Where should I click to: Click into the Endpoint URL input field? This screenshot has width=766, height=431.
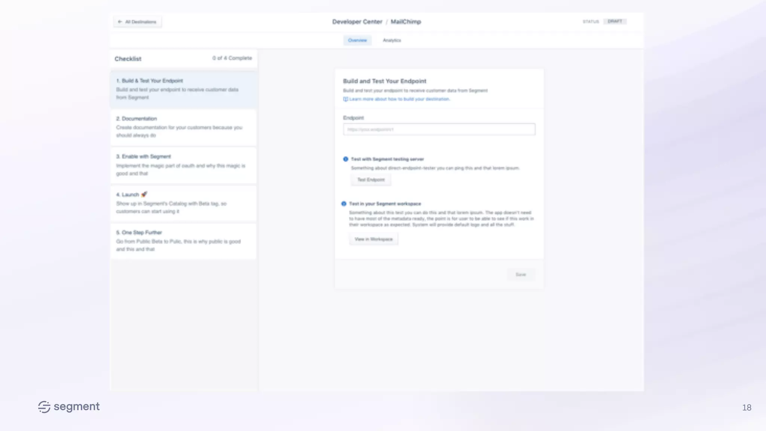pyautogui.click(x=439, y=129)
